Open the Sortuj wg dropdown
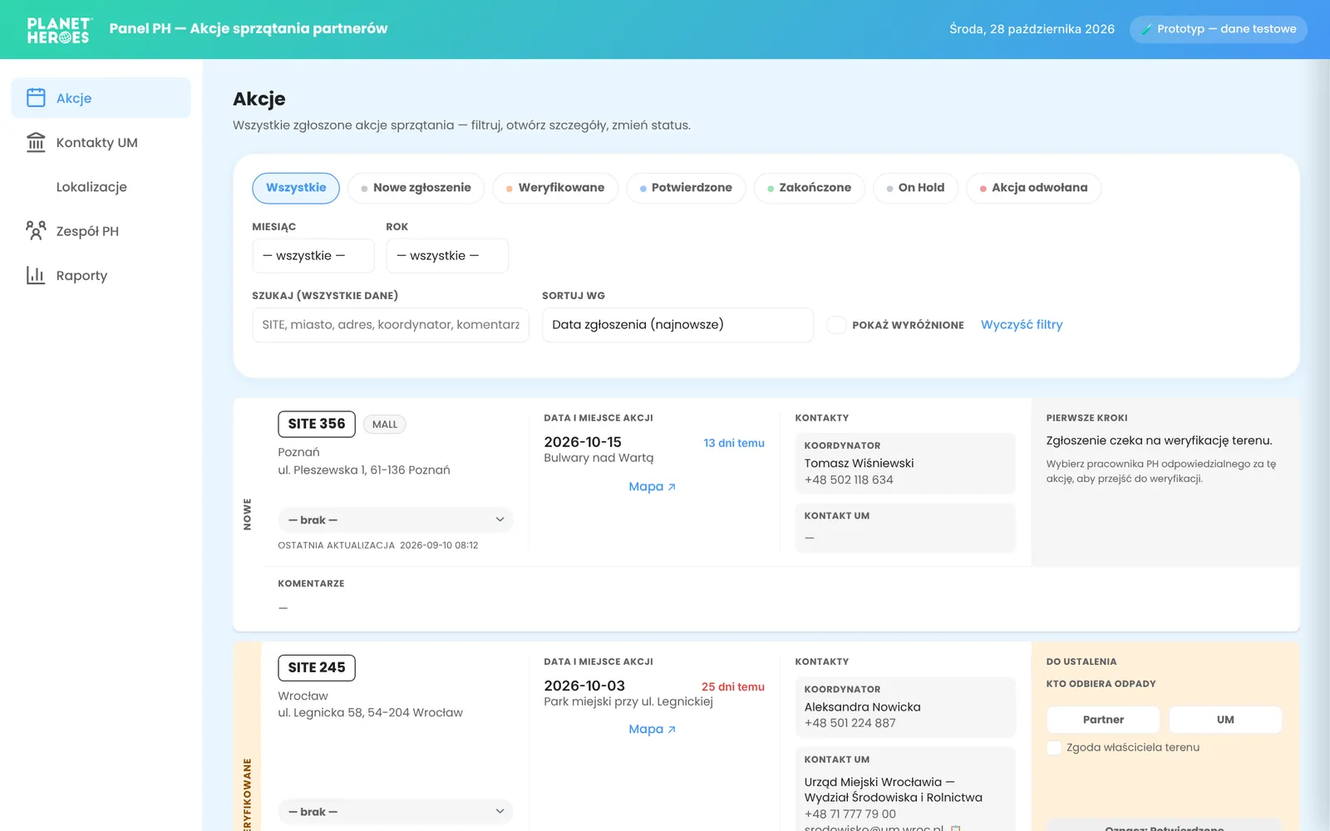1330x831 pixels. click(677, 325)
